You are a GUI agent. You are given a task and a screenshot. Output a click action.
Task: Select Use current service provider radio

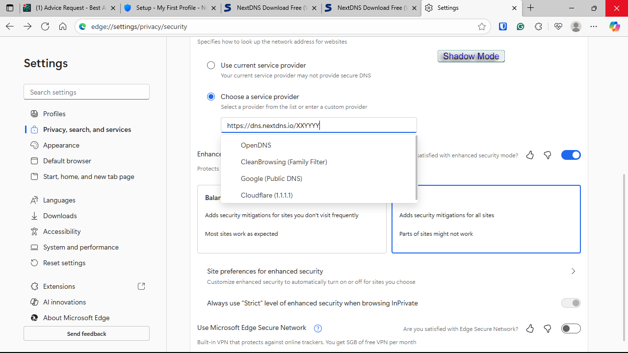click(x=211, y=65)
